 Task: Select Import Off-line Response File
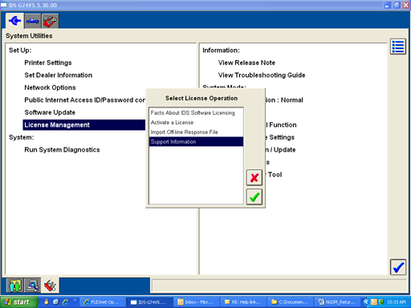196,132
